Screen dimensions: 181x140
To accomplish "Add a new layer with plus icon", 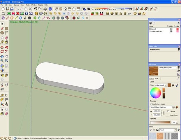I will pos(150,23).
